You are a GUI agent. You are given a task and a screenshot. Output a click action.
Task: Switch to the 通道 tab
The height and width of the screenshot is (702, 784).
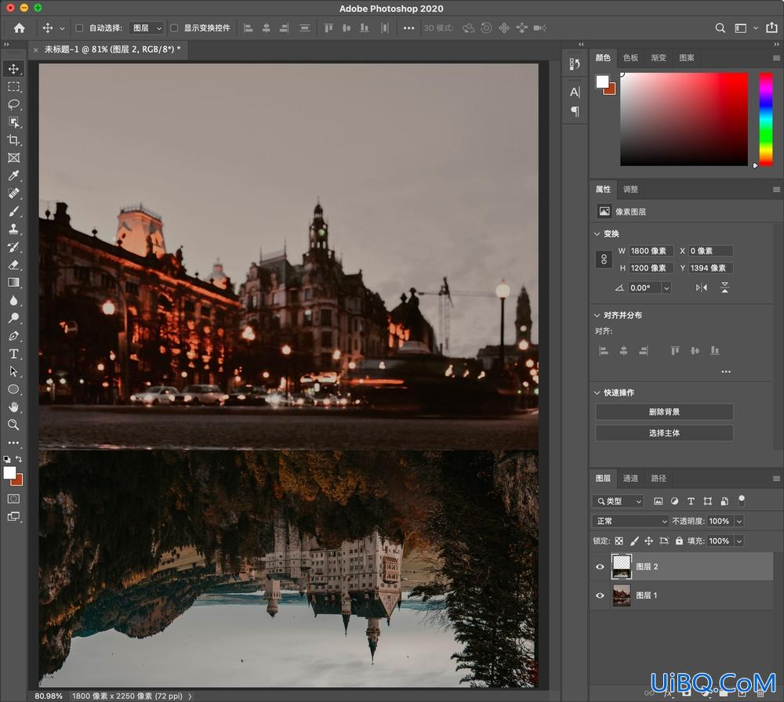click(x=630, y=479)
